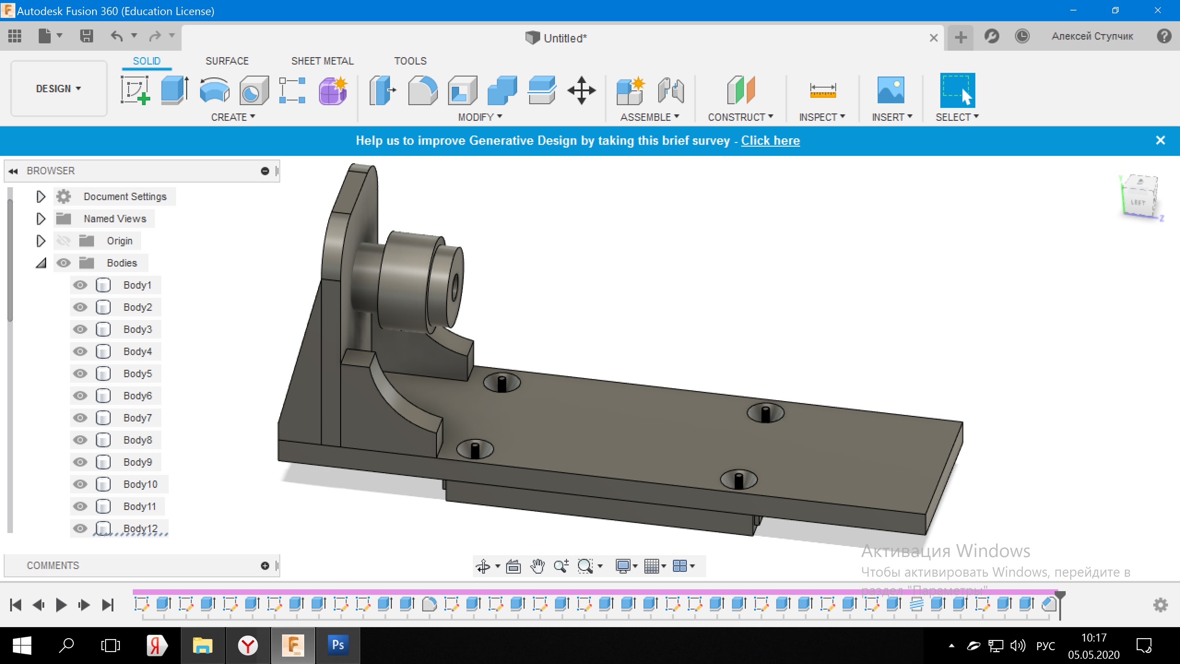Switch to the SURFACE tab
The height and width of the screenshot is (664, 1180).
point(227,61)
